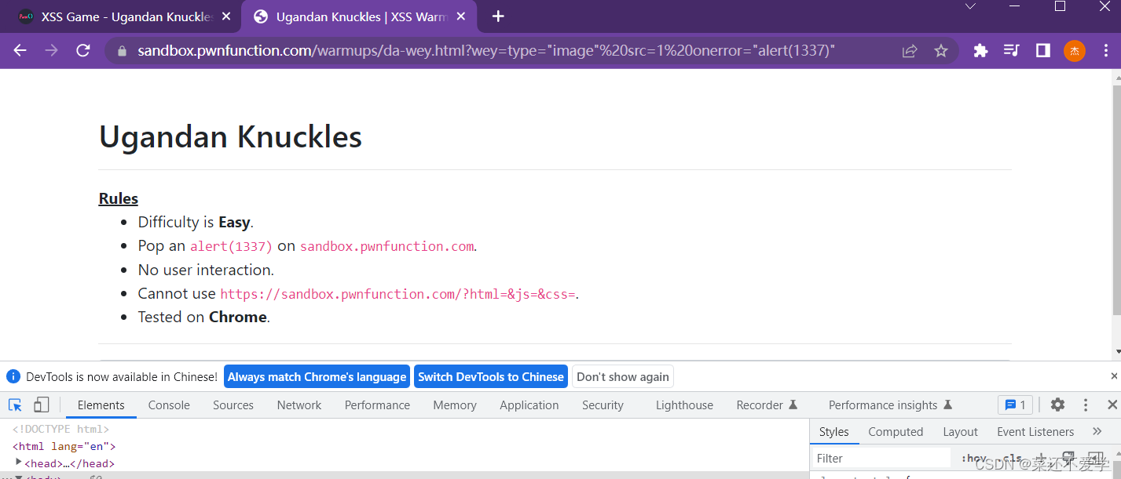
Task: Open the Application panel tab
Action: point(529,405)
